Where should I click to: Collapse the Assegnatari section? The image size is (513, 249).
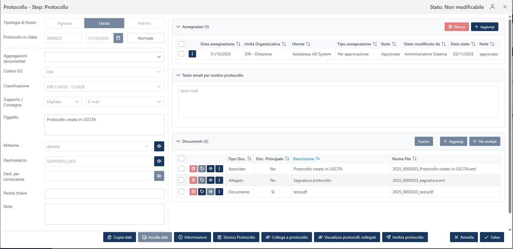pos(178,27)
